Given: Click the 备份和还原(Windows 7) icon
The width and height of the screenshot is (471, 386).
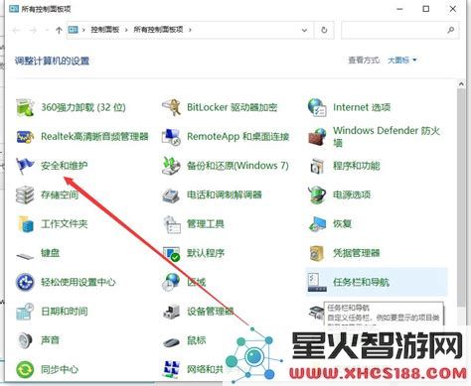Looking at the screenshot, I should coord(171,166).
